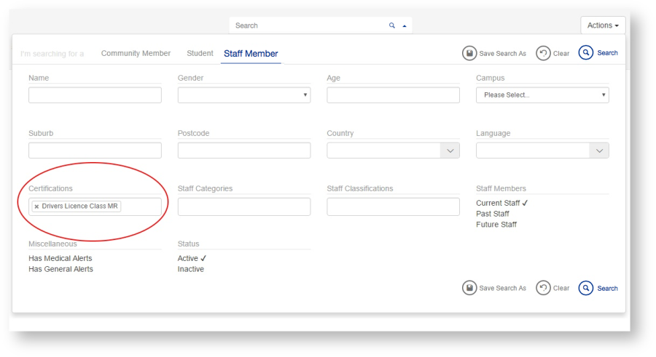This screenshot has width=656, height=357.
Task: Collapse search panel using the up arrow
Action: [405, 25]
